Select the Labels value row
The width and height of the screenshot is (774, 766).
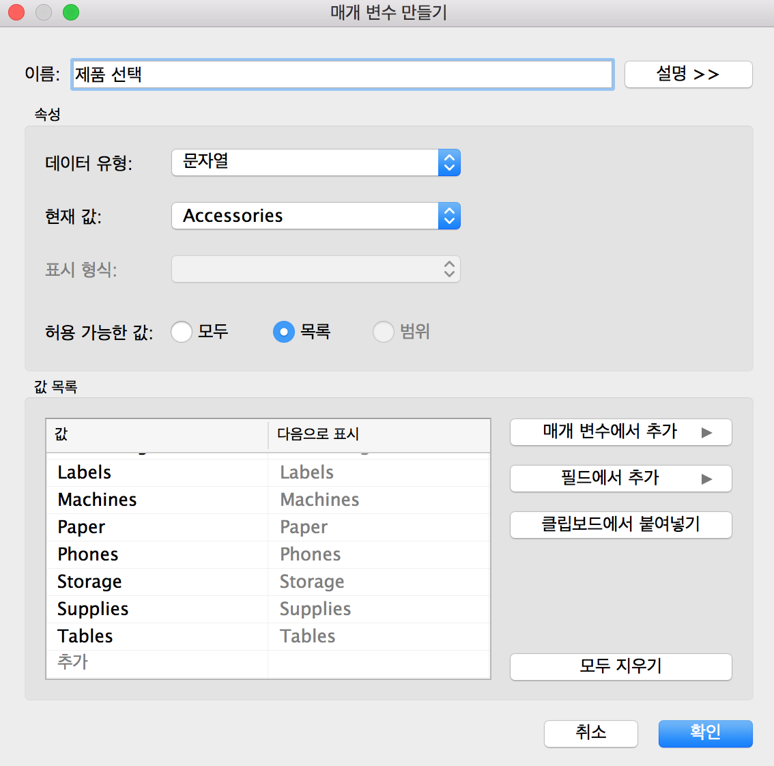[x=157, y=472]
